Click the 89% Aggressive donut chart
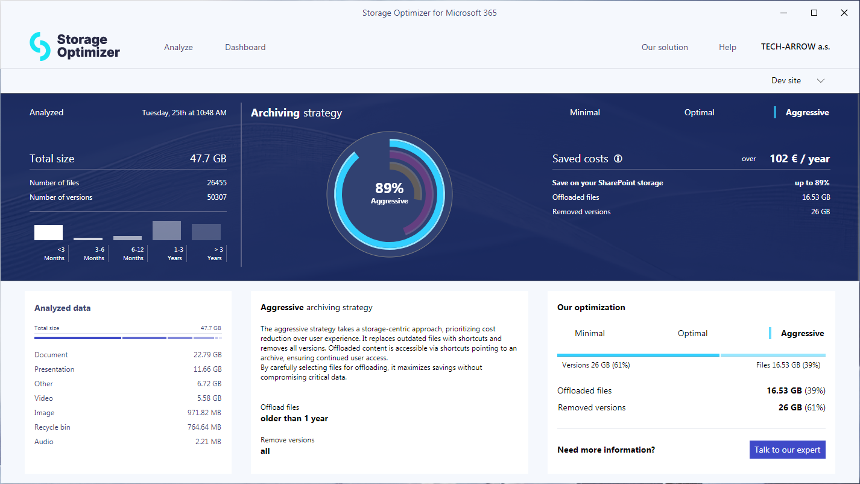860x484 pixels. (x=389, y=194)
